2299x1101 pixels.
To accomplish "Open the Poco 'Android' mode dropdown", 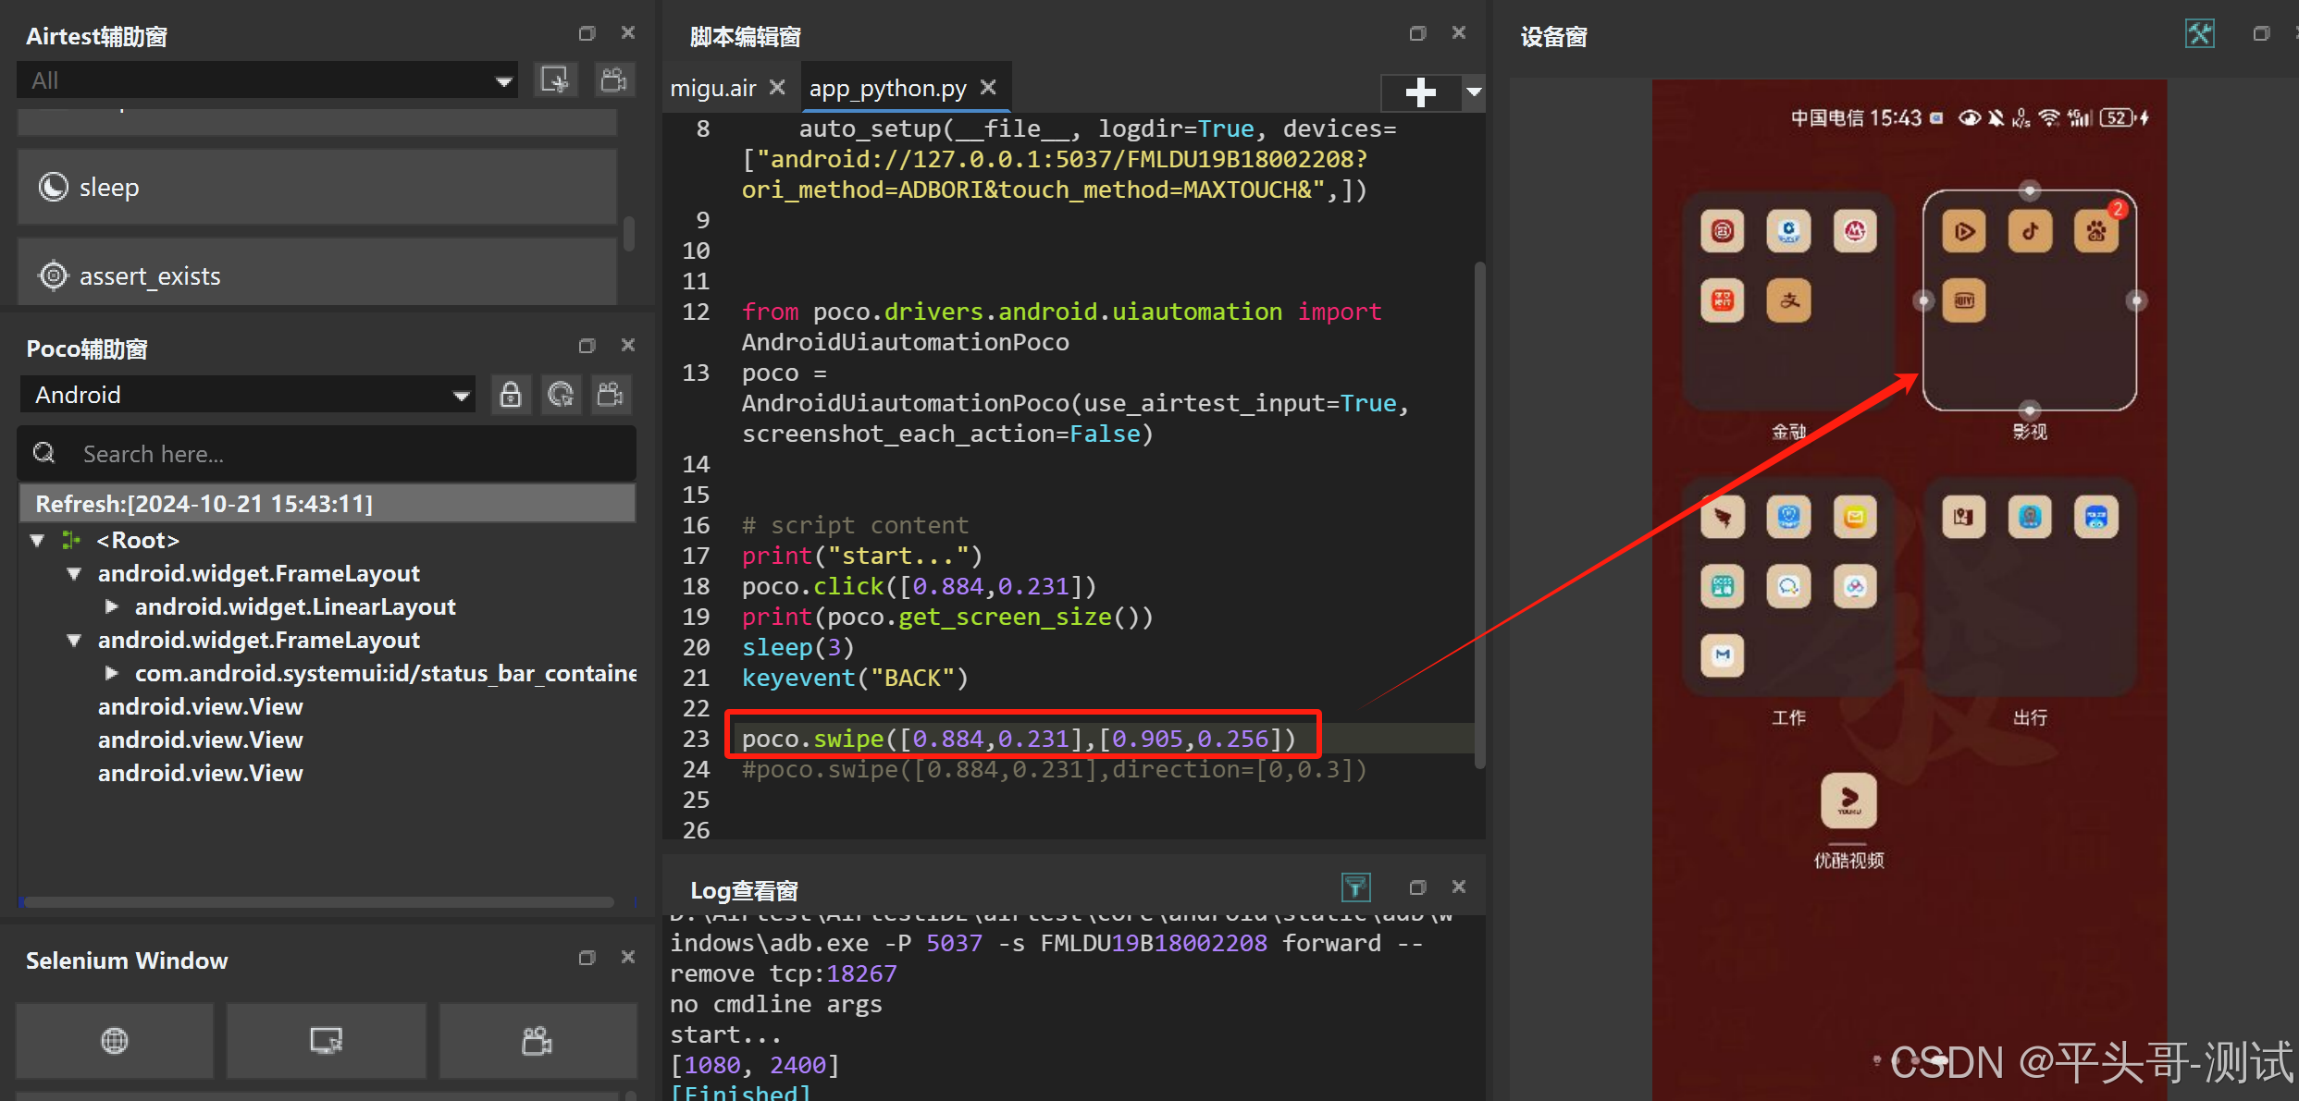I will 248,395.
